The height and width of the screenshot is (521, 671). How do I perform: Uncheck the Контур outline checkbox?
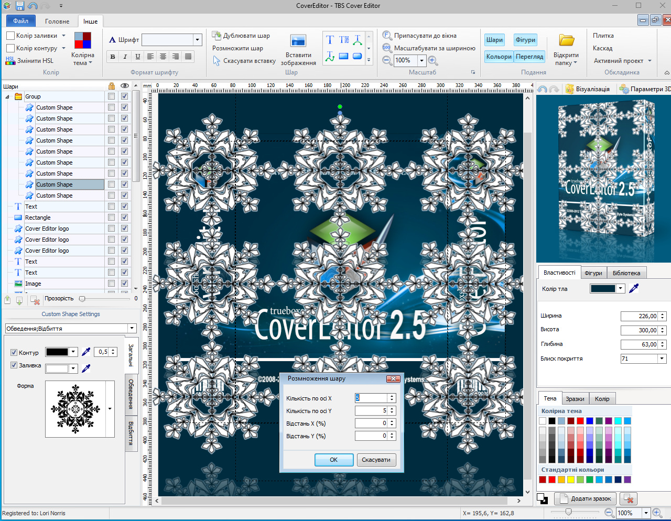[14, 353]
